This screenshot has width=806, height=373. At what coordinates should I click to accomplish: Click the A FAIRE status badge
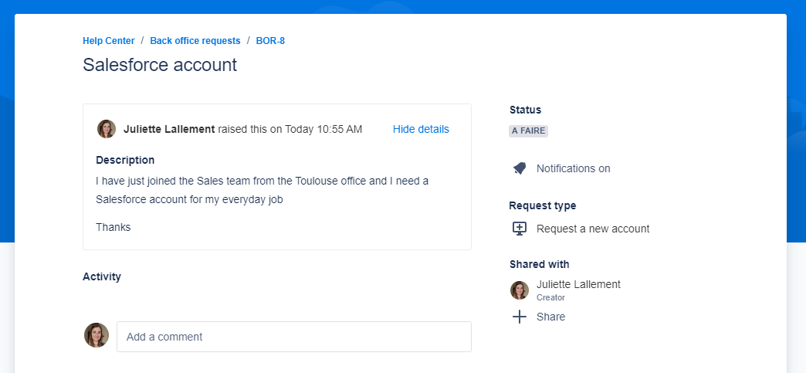tap(528, 131)
